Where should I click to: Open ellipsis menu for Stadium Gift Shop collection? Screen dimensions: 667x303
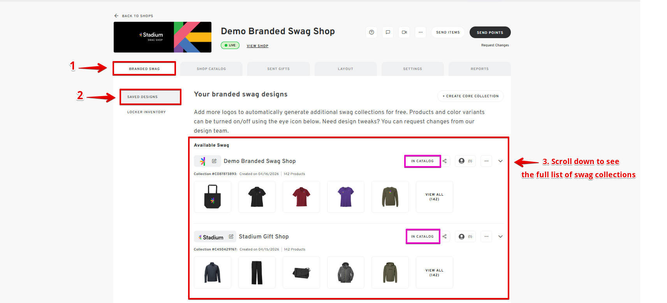[x=486, y=236]
